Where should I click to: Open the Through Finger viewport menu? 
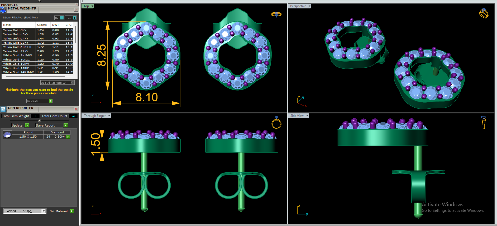click(x=109, y=116)
